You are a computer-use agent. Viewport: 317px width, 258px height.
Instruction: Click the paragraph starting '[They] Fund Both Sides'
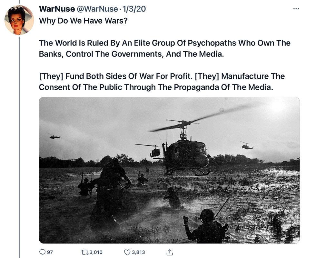click(x=162, y=82)
